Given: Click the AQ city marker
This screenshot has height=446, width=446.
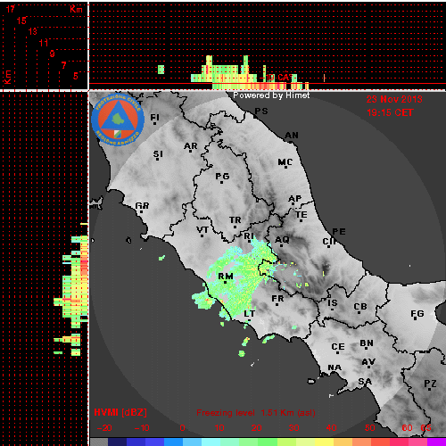Looking at the screenshot, I should click(281, 245).
